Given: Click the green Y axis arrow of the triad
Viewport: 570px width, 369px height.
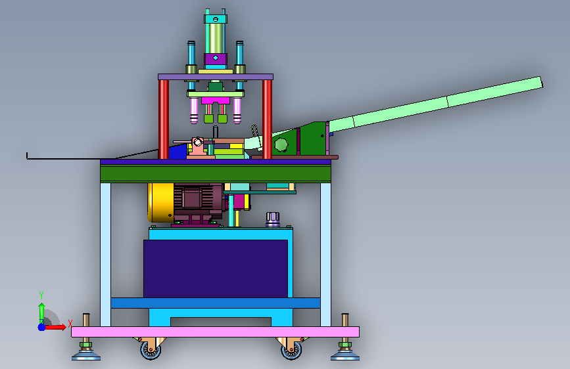Looking at the screenshot, I should 41,313.
